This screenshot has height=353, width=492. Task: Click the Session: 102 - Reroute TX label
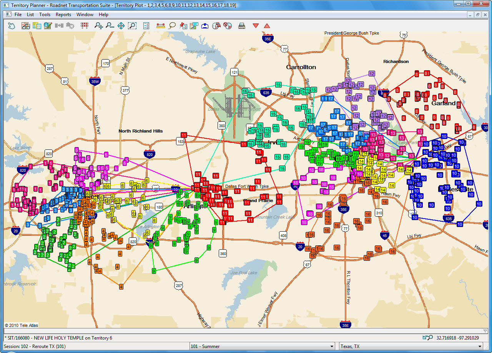(35, 346)
